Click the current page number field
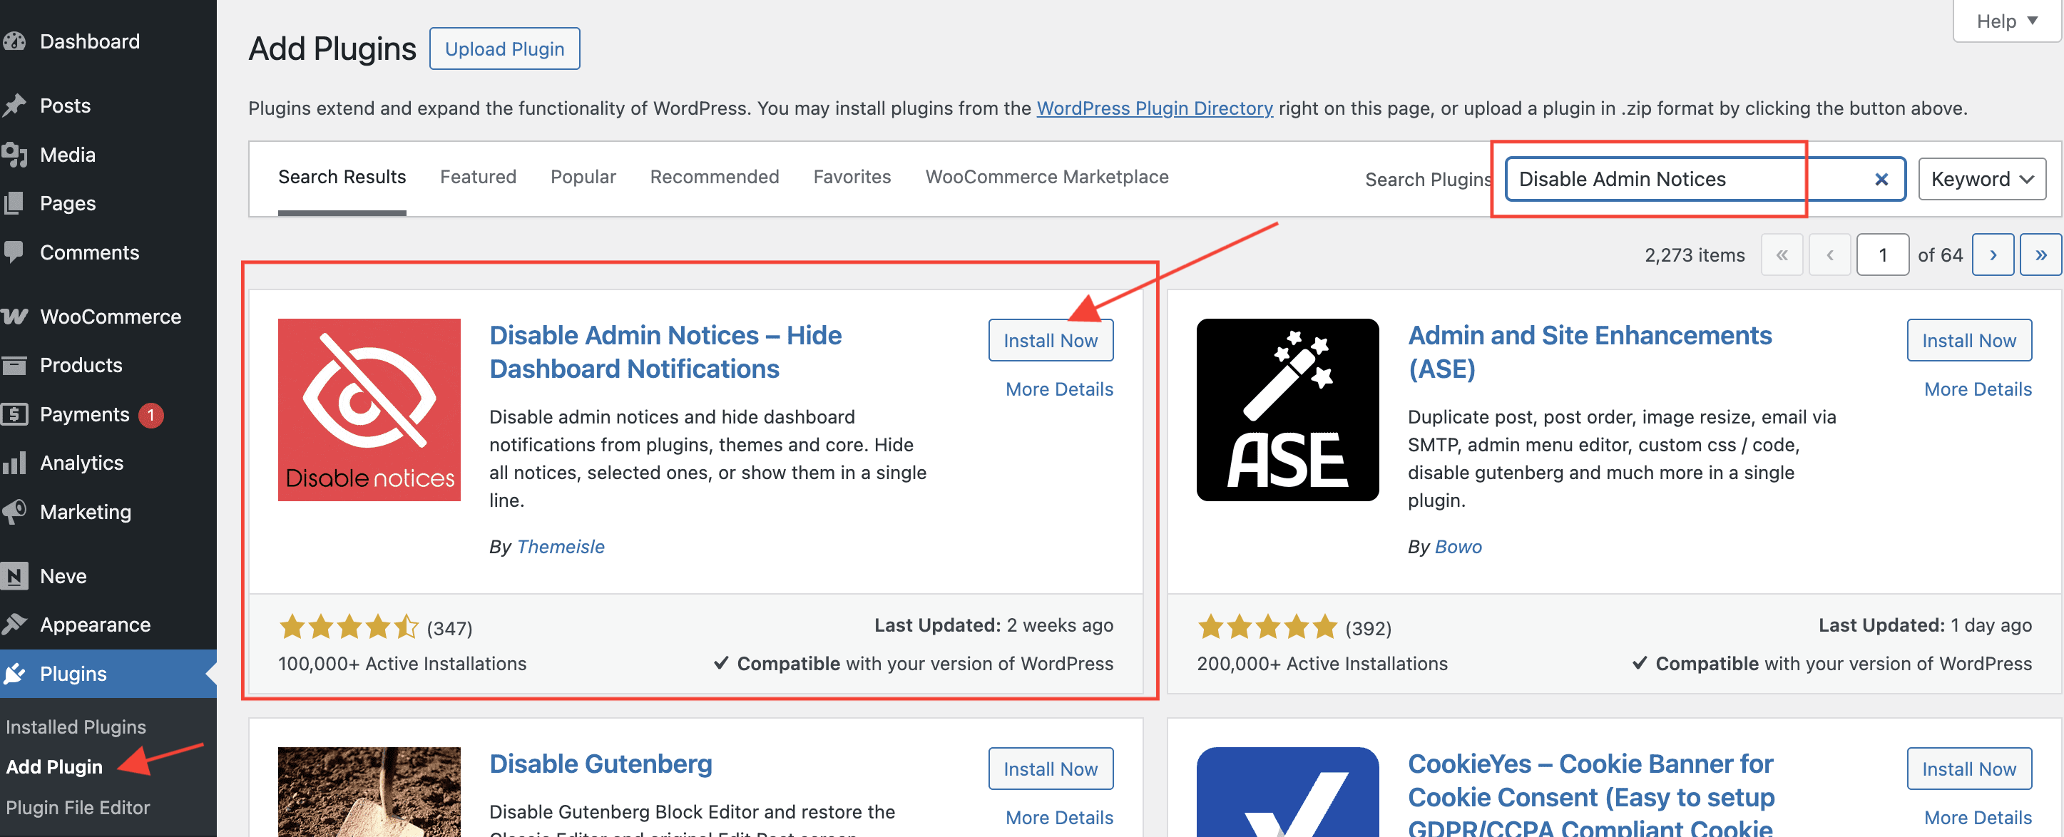The image size is (2064, 837). [1882, 255]
